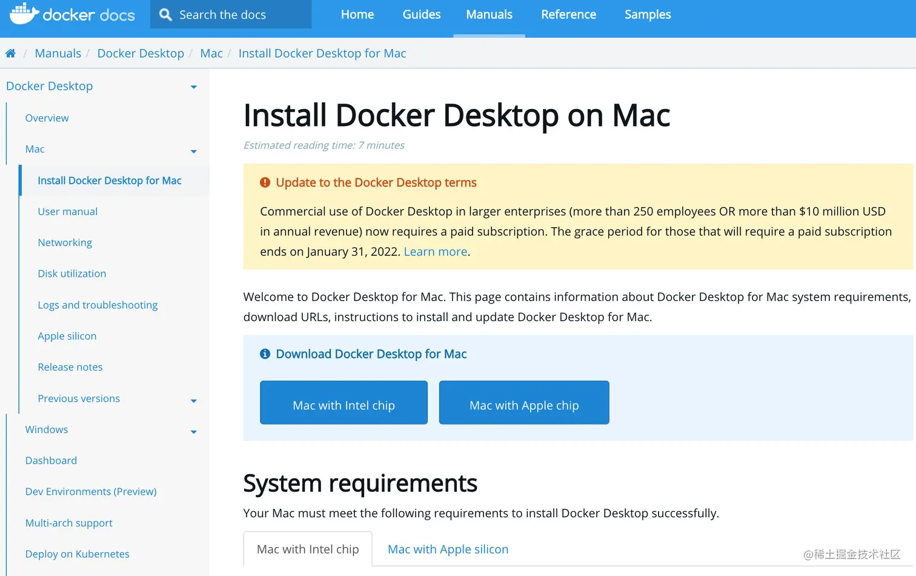Click the System requirements heading
The width and height of the screenshot is (916, 576).
click(x=360, y=483)
